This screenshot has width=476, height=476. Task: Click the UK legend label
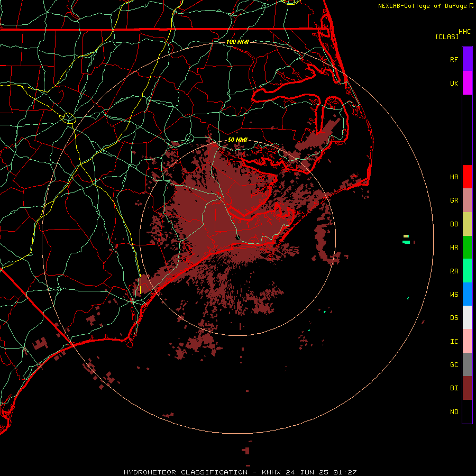point(454,83)
